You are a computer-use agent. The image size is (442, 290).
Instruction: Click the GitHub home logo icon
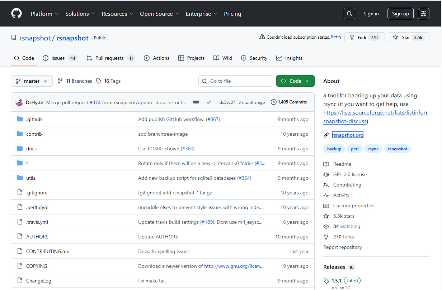tap(17, 13)
